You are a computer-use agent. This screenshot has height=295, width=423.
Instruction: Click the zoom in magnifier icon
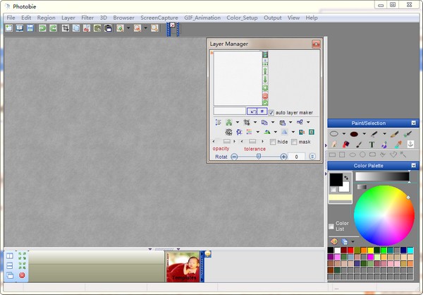(x=120, y=28)
